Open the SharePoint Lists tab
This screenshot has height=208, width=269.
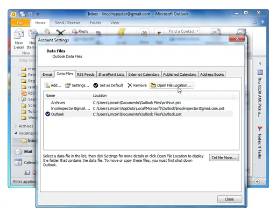tap(111, 75)
